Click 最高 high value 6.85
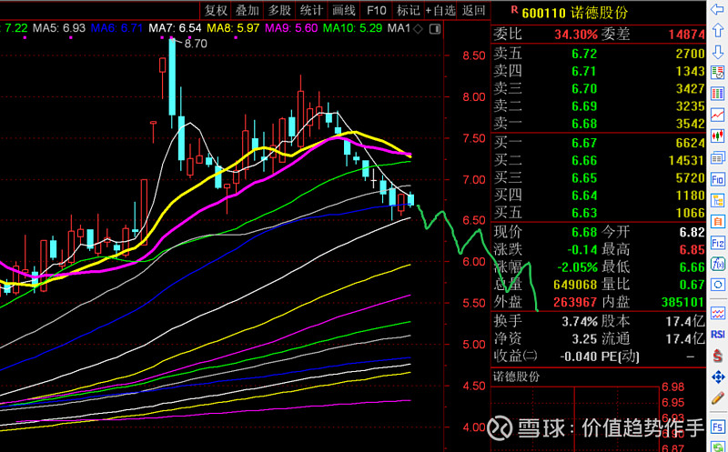The image size is (728, 452). [x=692, y=250]
